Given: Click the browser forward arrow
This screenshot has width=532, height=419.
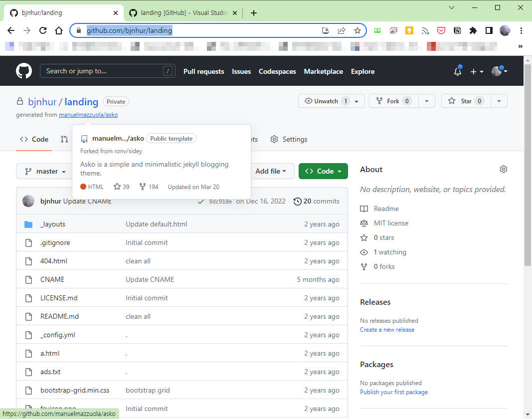Looking at the screenshot, I should pos(27,30).
